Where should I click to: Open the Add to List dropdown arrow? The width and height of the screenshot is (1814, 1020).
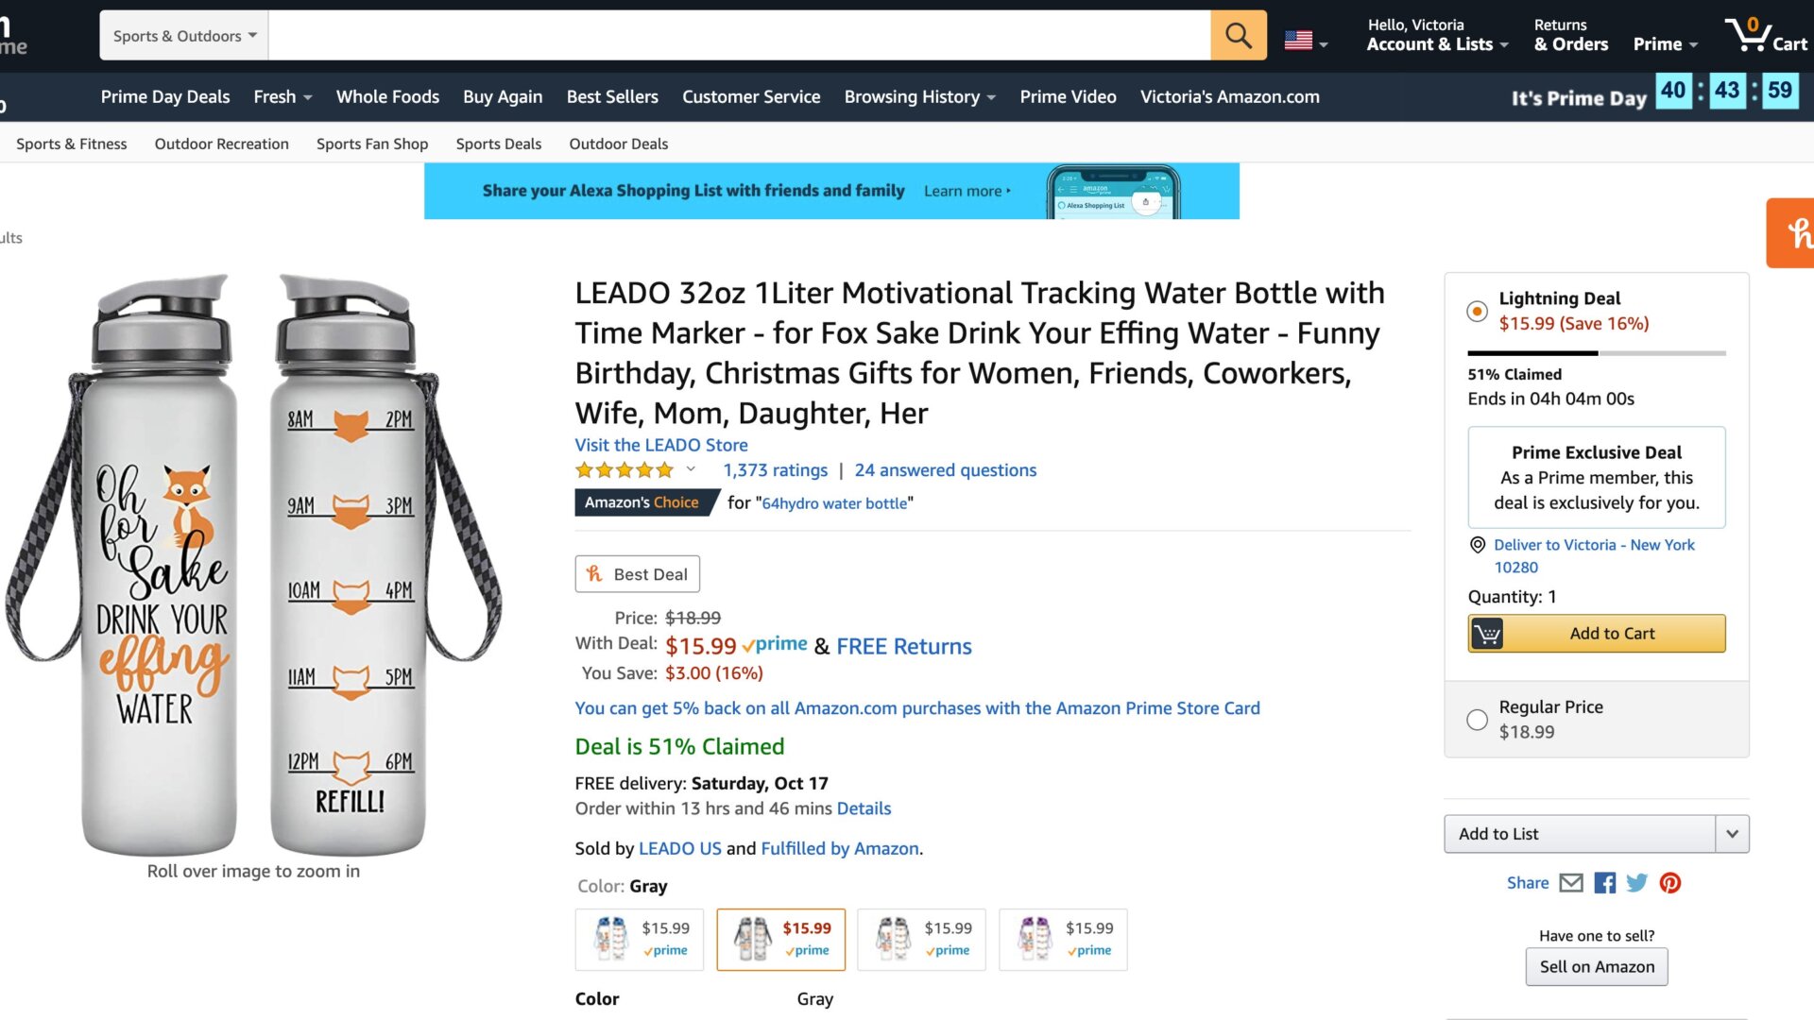click(1732, 834)
